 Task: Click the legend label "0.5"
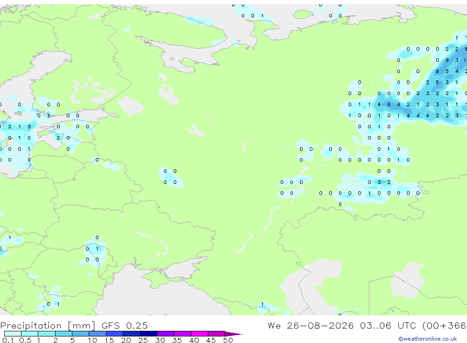click(25, 340)
